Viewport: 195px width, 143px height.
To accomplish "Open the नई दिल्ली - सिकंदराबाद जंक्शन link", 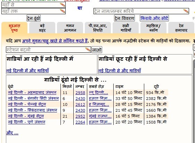I will tap(32, 110).
